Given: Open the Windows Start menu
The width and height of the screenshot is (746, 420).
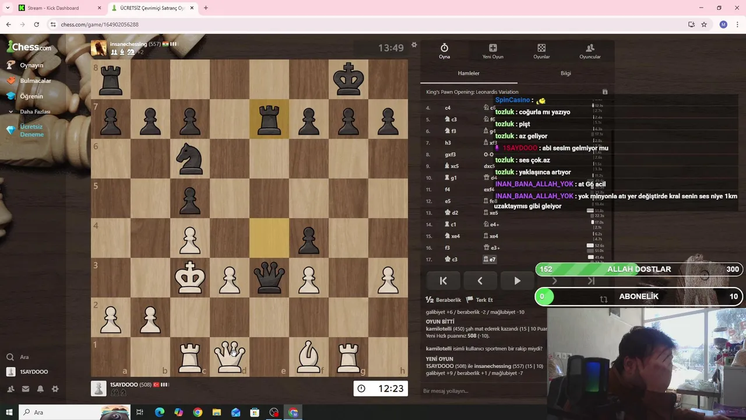Looking at the screenshot, I should [x=9, y=412].
